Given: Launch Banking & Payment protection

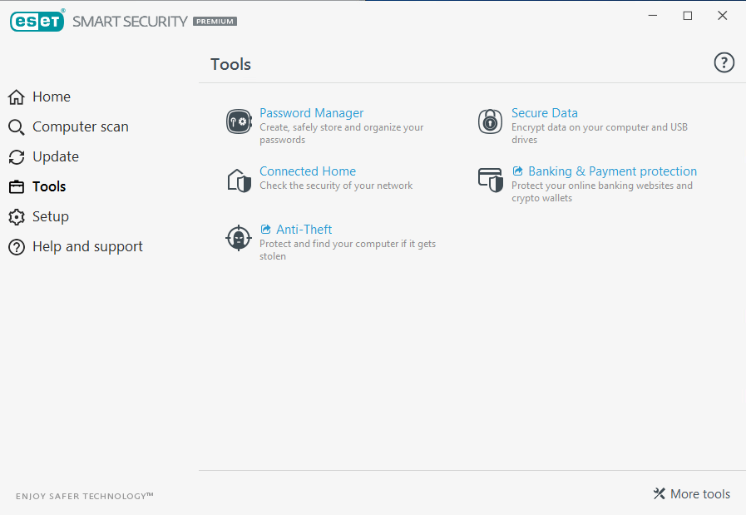Looking at the screenshot, I should tap(612, 171).
